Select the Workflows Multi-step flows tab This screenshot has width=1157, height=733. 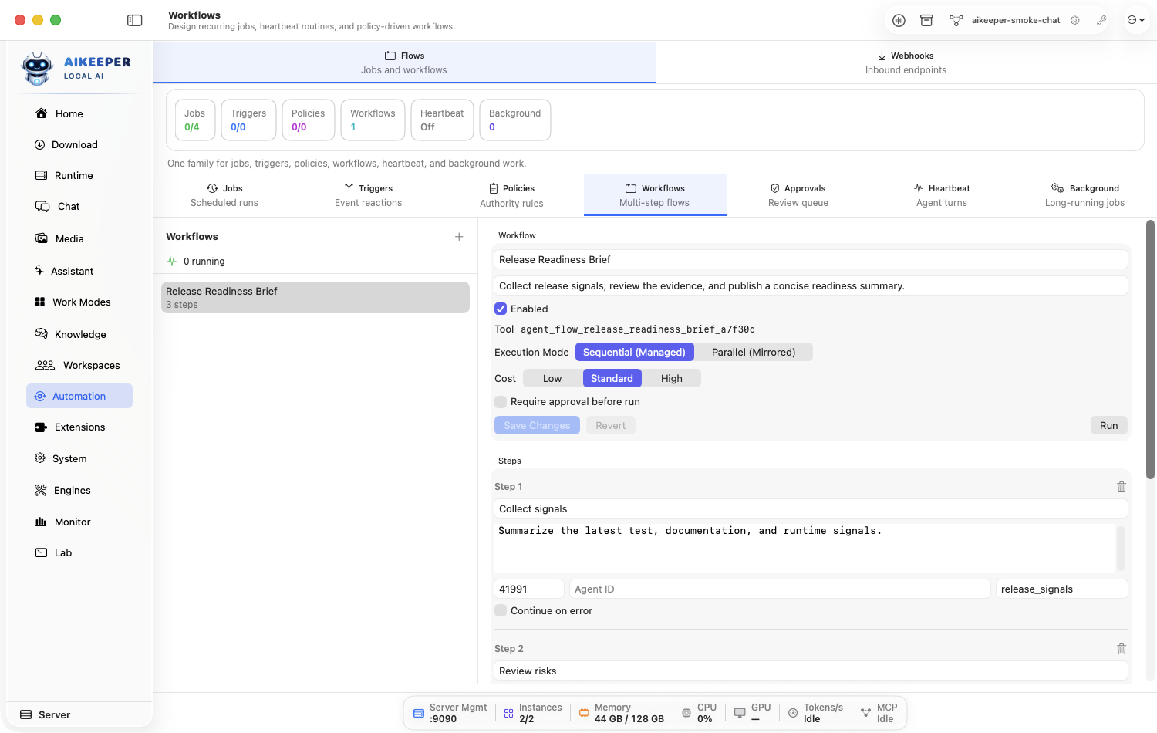655,195
